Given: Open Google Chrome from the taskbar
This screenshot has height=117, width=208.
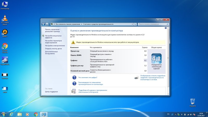Looking at the screenshot, I should click(x=36, y=114).
